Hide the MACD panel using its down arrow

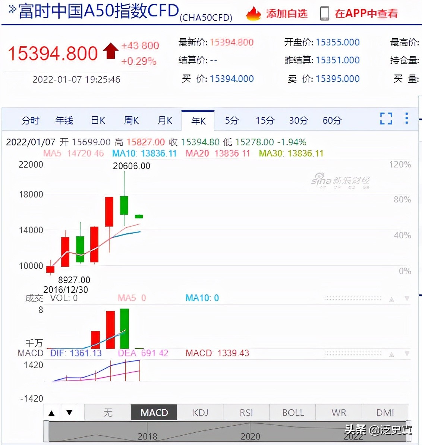pyautogui.click(x=407, y=353)
